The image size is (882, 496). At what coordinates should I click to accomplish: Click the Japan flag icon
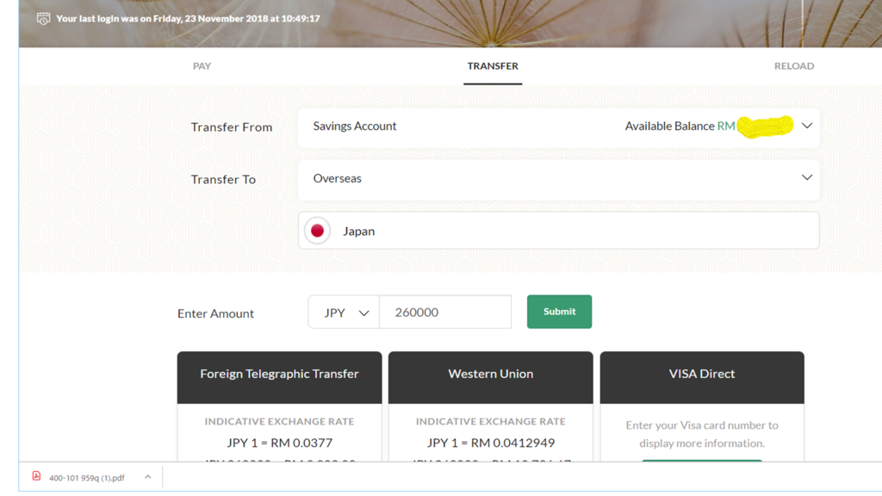tap(317, 231)
